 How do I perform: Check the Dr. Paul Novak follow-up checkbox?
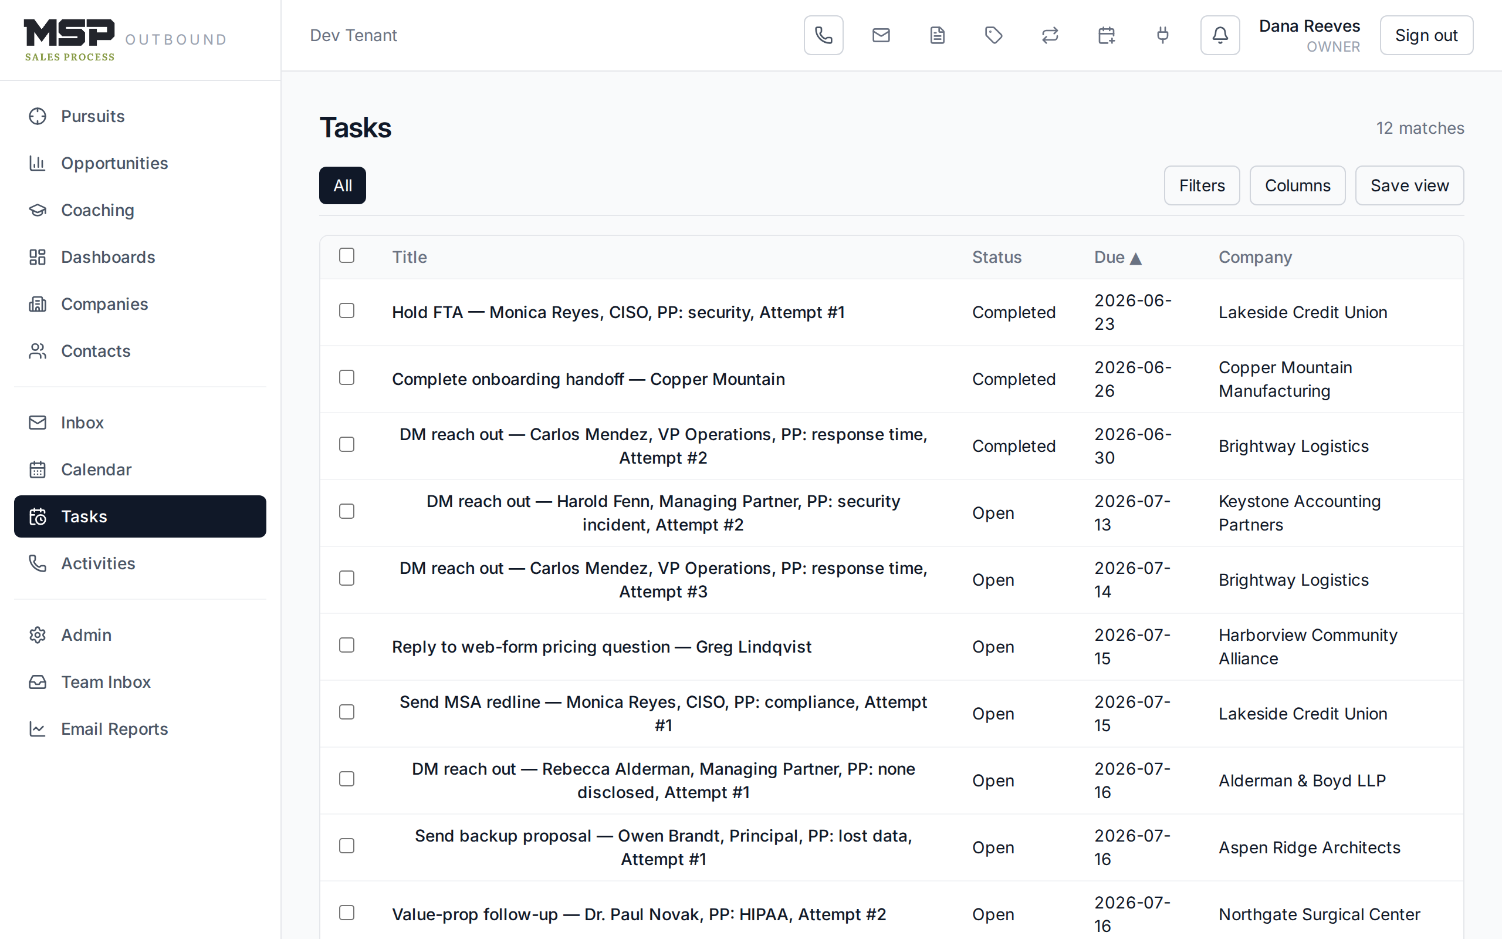click(347, 913)
